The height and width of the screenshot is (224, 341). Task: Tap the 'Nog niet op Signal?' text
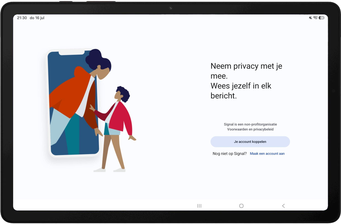[x=229, y=153]
